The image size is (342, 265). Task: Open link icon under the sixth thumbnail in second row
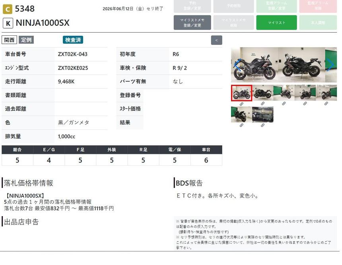click(241, 125)
